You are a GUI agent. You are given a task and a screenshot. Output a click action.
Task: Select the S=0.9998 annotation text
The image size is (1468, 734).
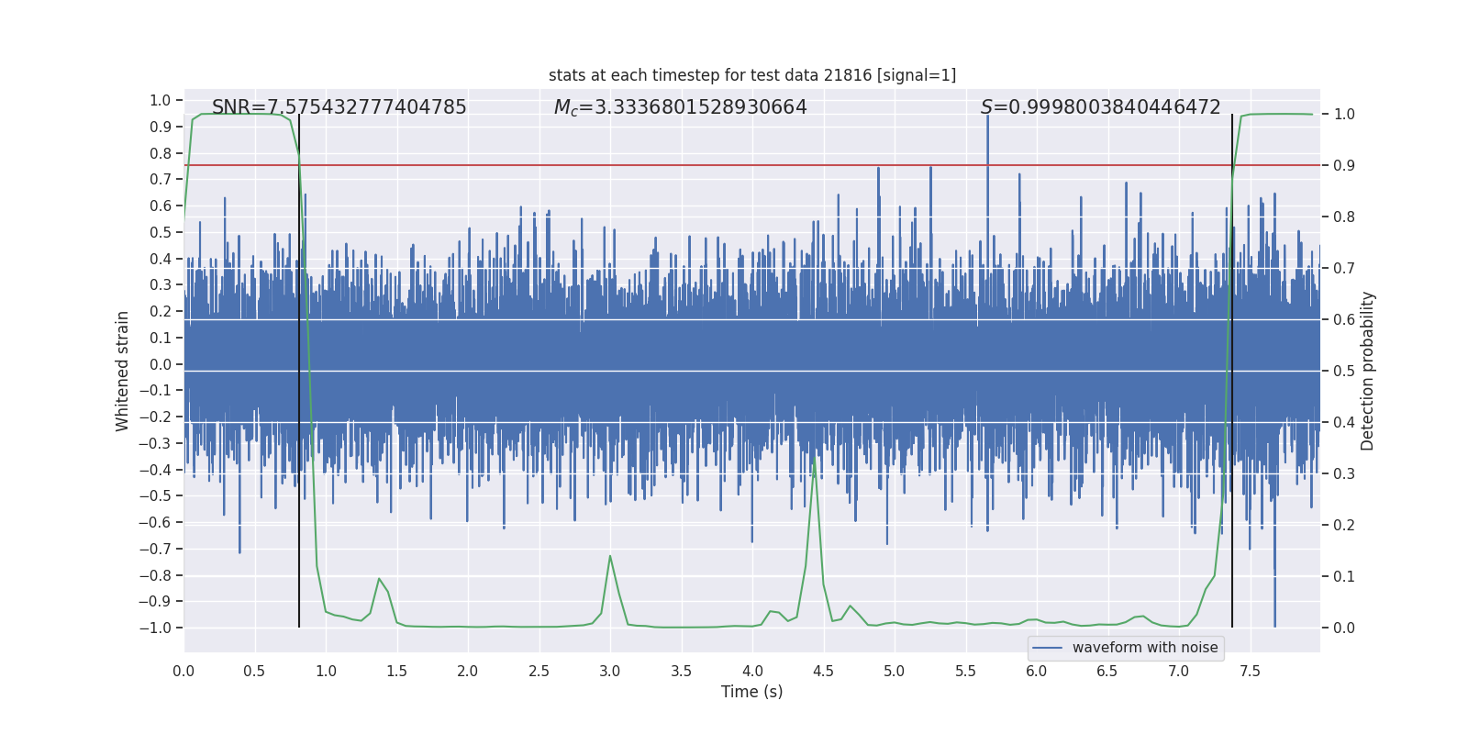pyautogui.click(x=1100, y=107)
